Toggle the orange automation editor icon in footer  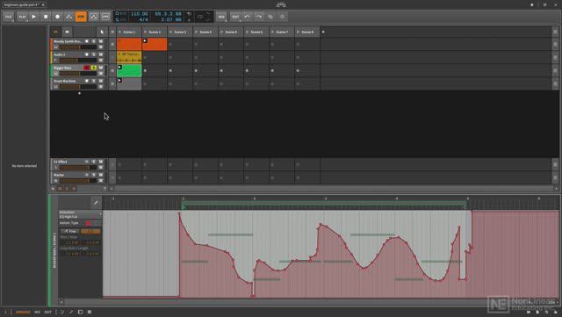(x=71, y=313)
